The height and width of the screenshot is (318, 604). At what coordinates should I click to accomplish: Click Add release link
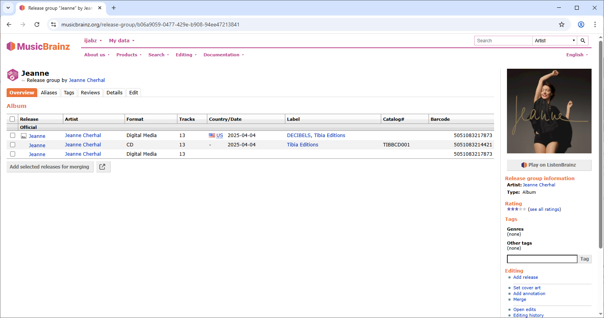click(526, 277)
